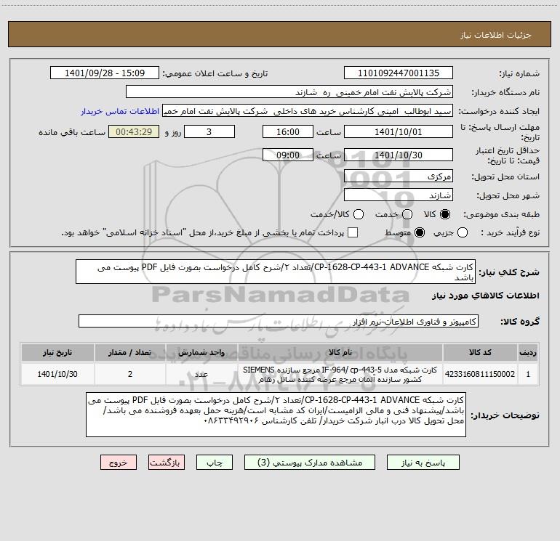Screen dimensions: 560x541
Task: Click the validity time field 09:00
Action: [288, 155]
